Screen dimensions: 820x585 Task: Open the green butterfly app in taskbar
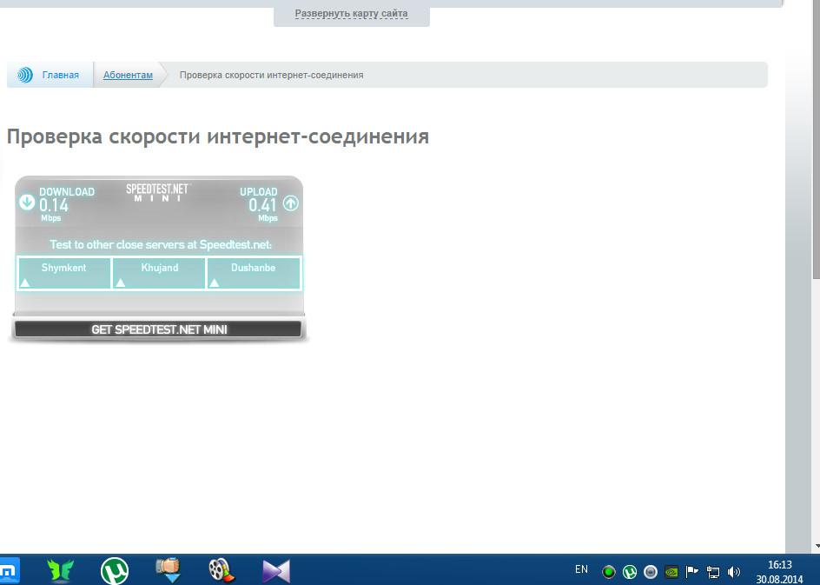pos(60,570)
